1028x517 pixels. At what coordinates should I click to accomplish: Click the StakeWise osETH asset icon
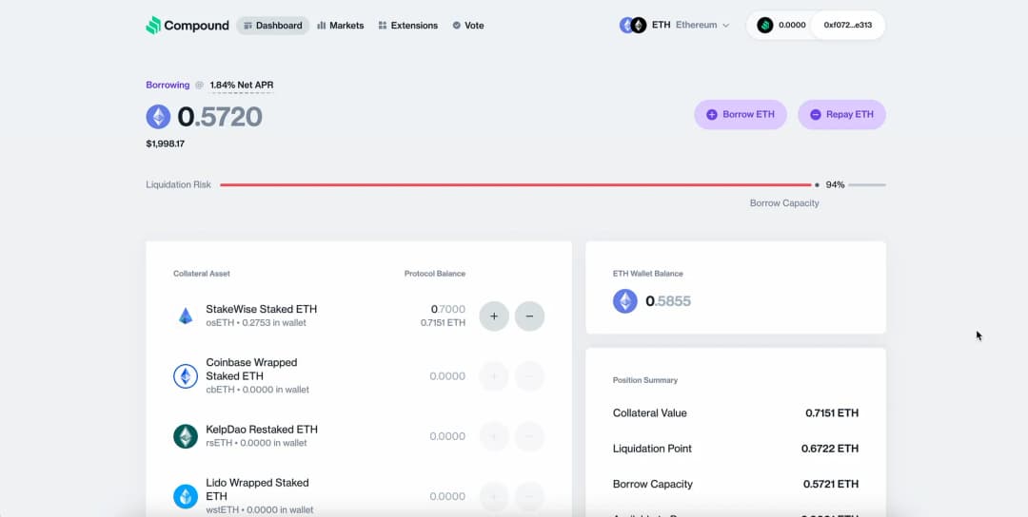click(x=186, y=316)
